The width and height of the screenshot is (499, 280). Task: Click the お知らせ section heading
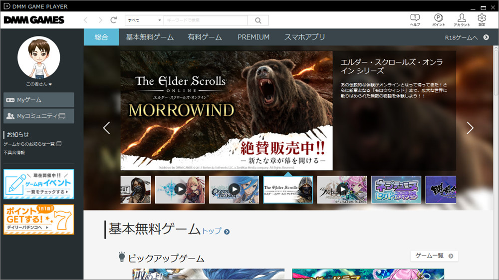click(x=18, y=135)
